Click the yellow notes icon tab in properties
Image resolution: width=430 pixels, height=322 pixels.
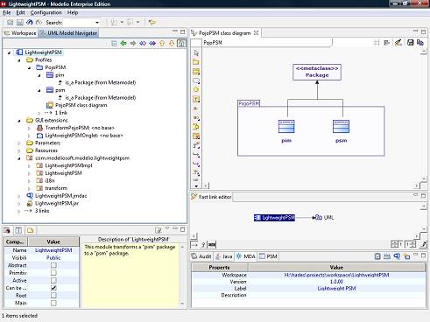tap(30, 230)
